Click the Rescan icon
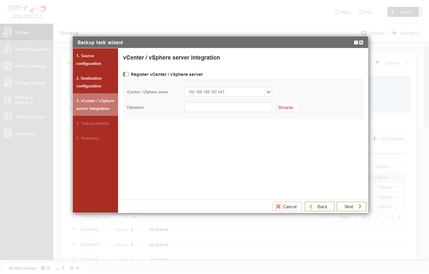 pos(364,33)
